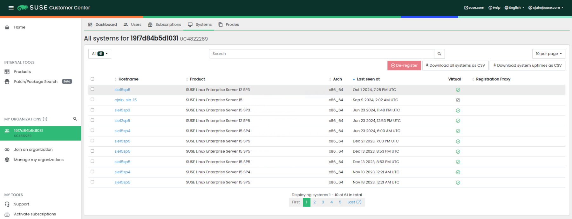Select the checkbox for sle12sp5 system
This screenshot has height=219, width=572.
click(92, 120)
